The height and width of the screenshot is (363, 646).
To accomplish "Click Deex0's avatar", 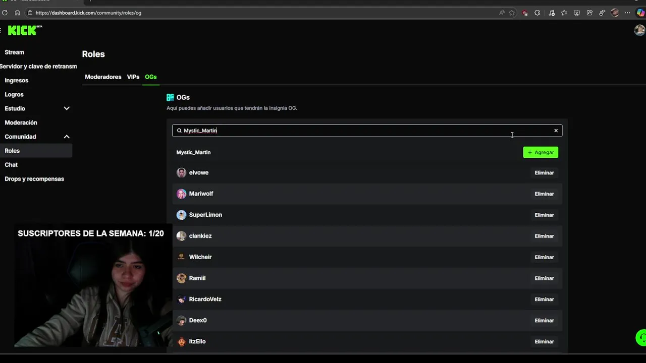I will [x=181, y=321].
